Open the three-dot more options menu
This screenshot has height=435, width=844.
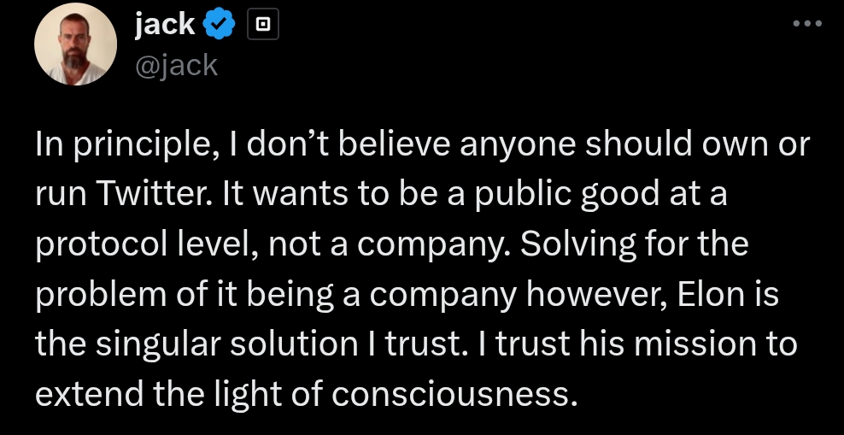pyautogui.click(x=806, y=24)
